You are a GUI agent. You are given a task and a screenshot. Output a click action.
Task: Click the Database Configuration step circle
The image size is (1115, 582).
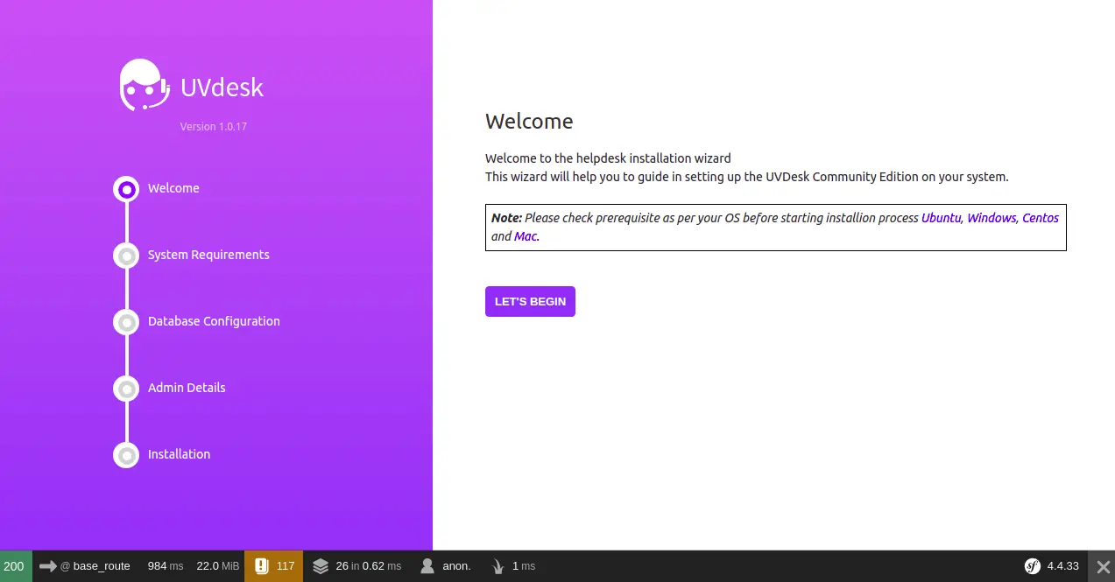(127, 322)
